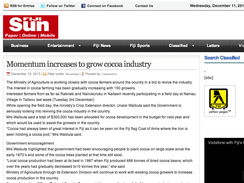Expand the Entertainment menu arrow
244x183 pixels.
coord(80,46)
